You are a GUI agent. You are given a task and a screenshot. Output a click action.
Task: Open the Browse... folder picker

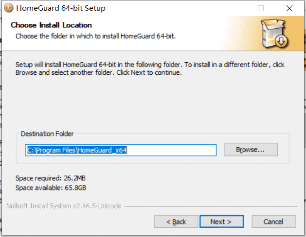point(251,150)
